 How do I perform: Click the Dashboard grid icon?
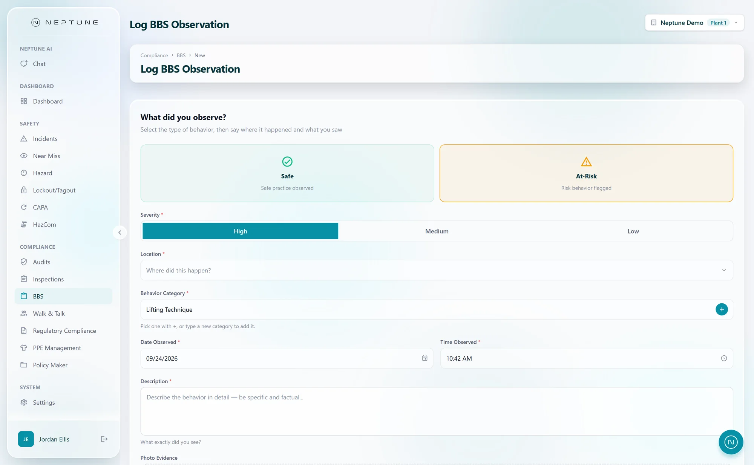pos(24,101)
